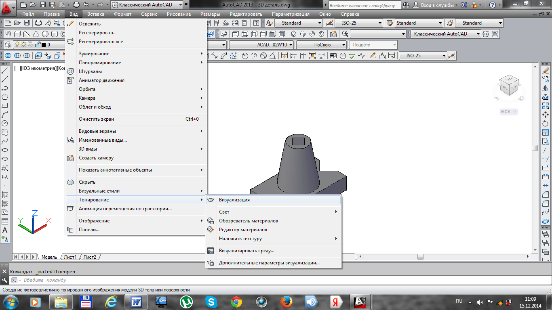552x310 pixels.
Task: Click the ViewCube in the drawing area
Action: pyautogui.click(x=508, y=86)
